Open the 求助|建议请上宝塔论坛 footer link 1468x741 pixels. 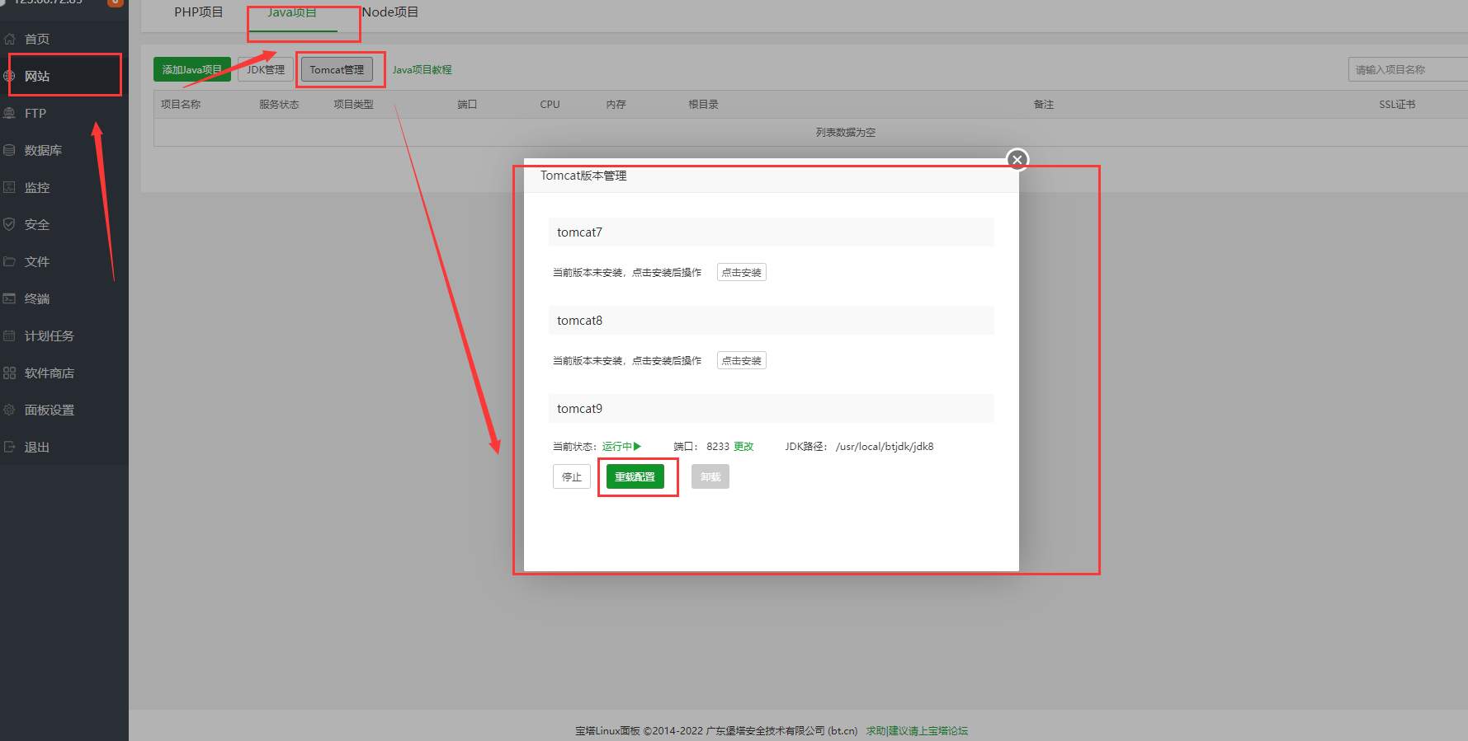click(x=917, y=731)
